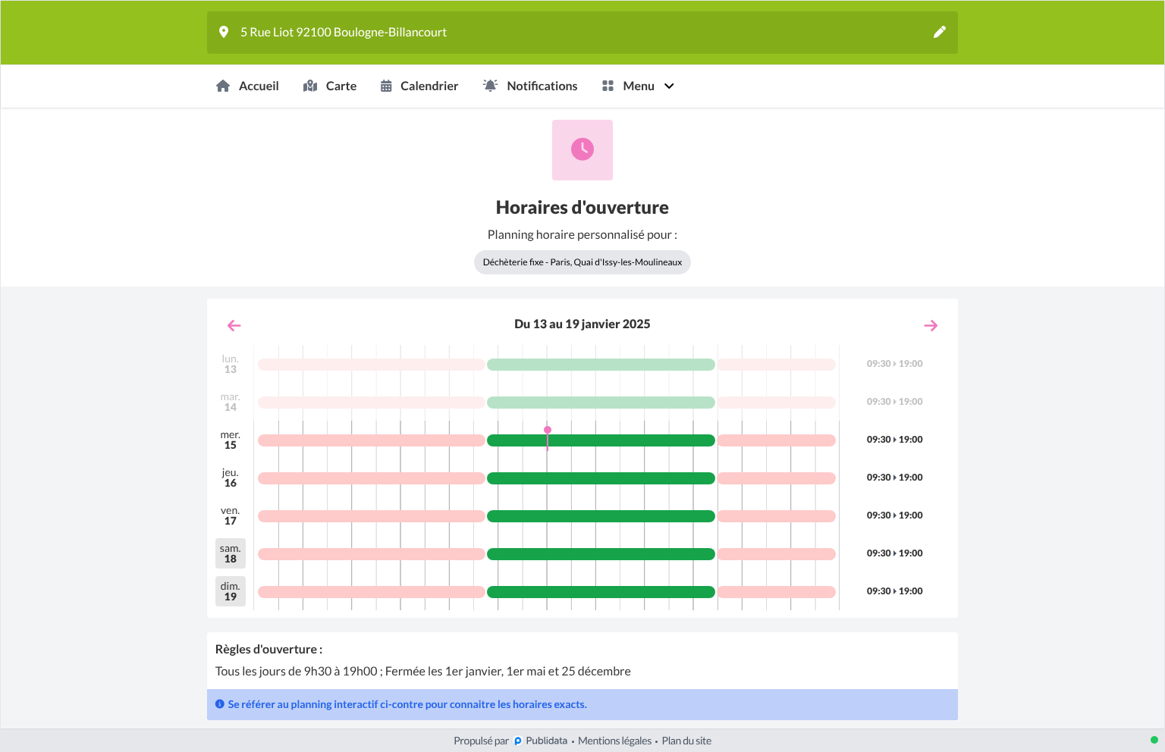Click the bell icon beside Notifications
The height and width of the screenshot is (752, 1165).
click(490, 86)
